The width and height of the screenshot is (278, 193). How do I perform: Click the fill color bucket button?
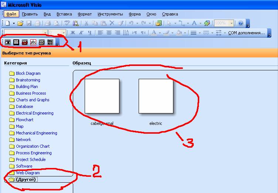(179, 33)
